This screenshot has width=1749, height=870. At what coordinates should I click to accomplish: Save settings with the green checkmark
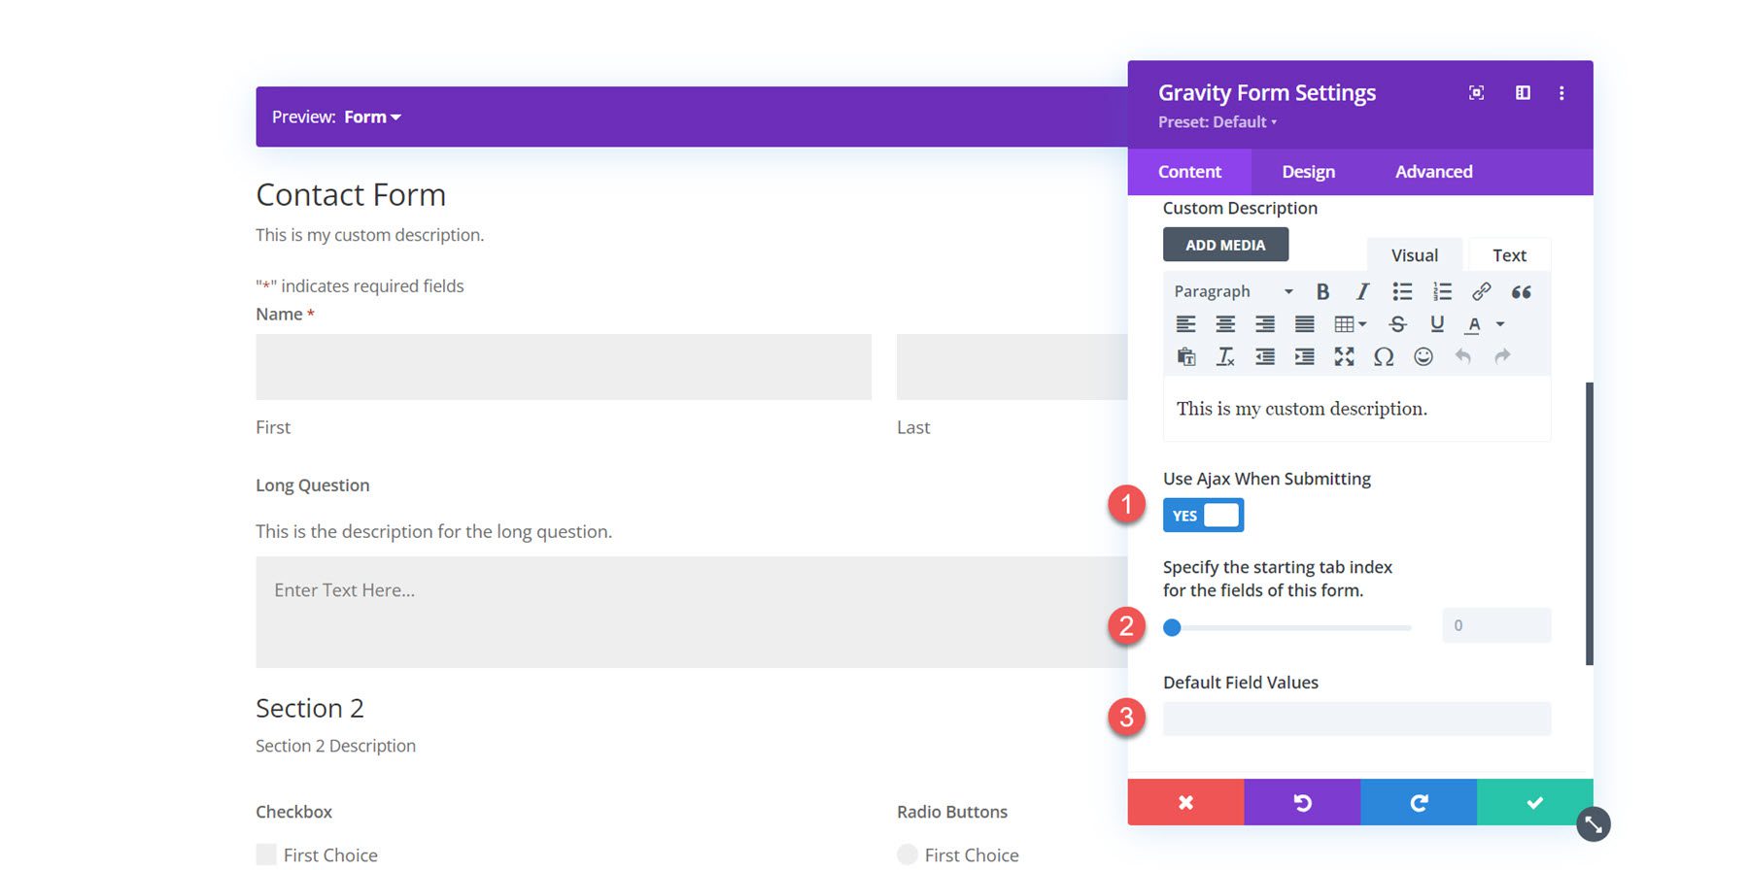click(x=1535, y=802)
